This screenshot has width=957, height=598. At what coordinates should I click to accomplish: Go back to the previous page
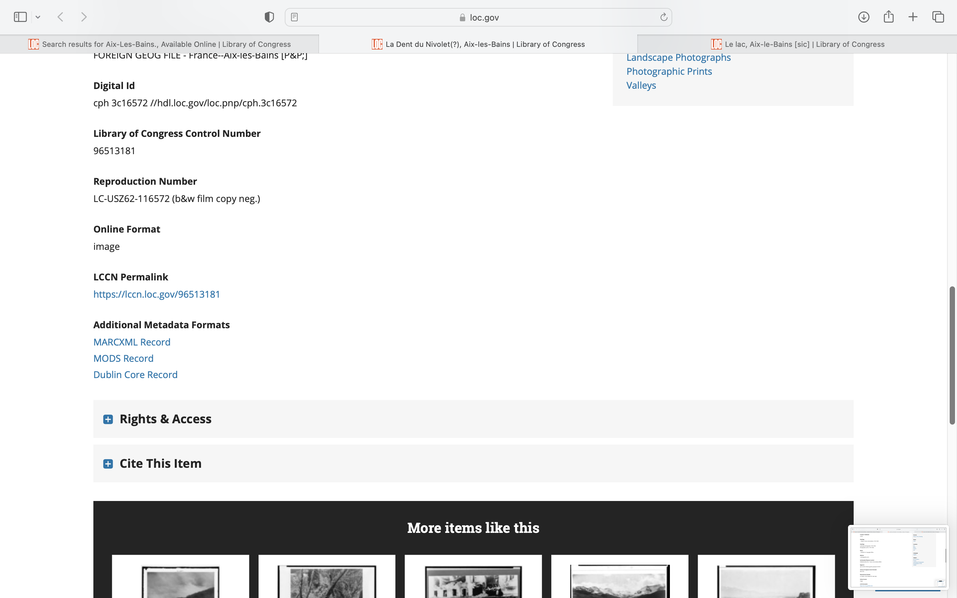[x=60, y=17]
